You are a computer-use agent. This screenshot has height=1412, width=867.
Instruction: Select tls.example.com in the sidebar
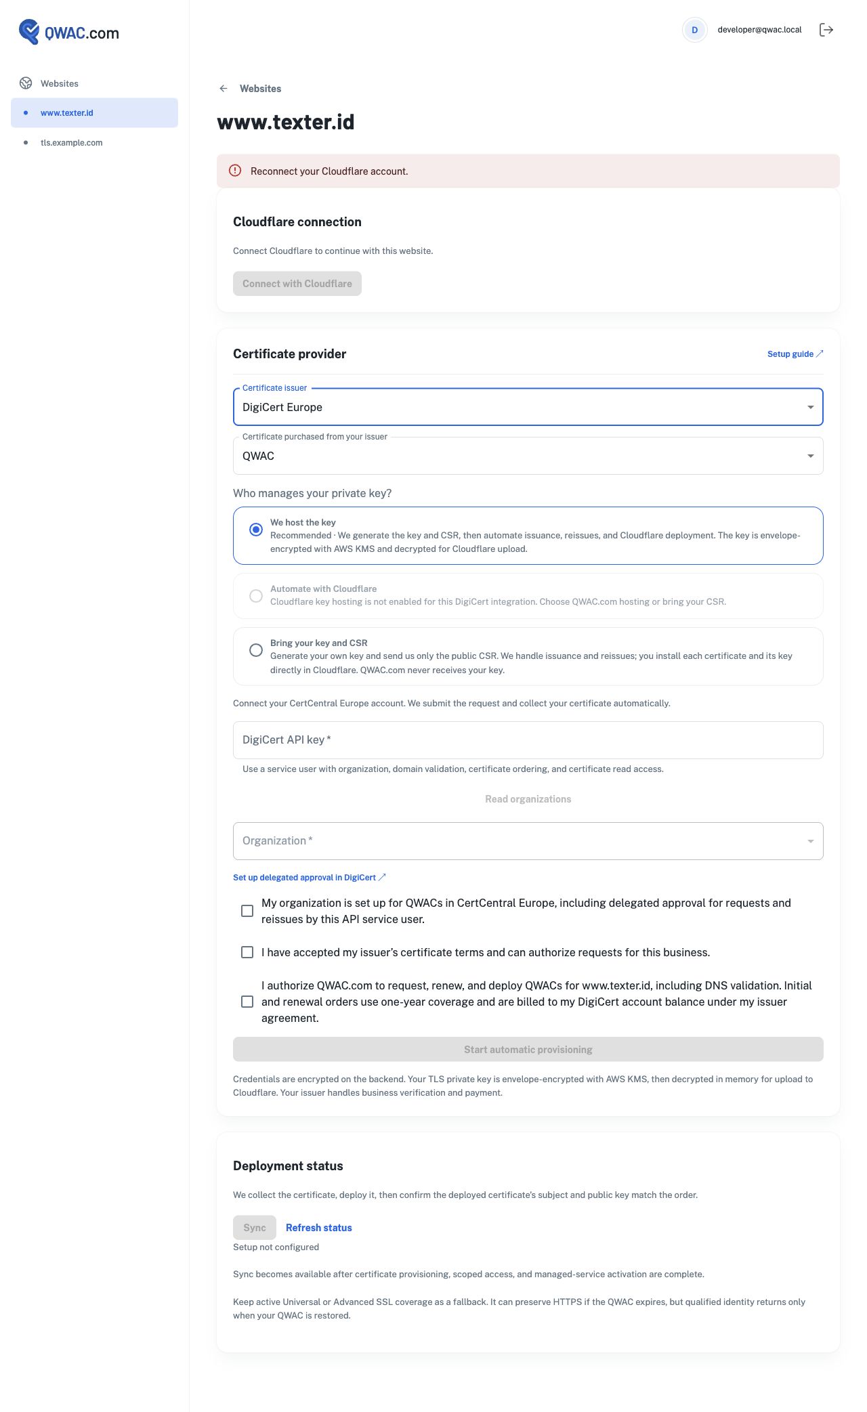pyautogui.click(x=94, y=143)
